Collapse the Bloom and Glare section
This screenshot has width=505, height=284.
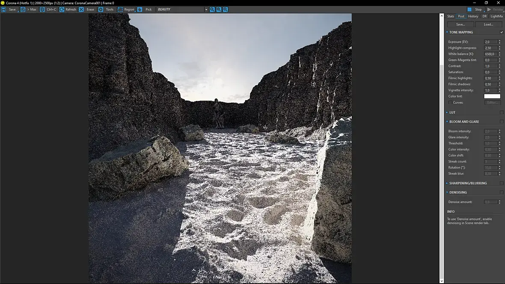click(447, 122)
